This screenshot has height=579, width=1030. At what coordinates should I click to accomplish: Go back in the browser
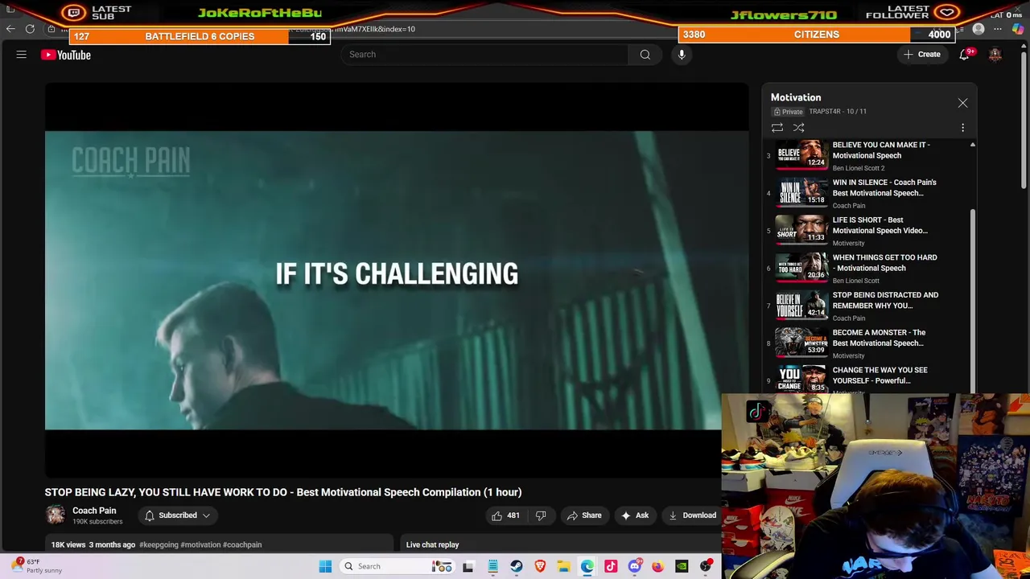(x=10, y=29)
